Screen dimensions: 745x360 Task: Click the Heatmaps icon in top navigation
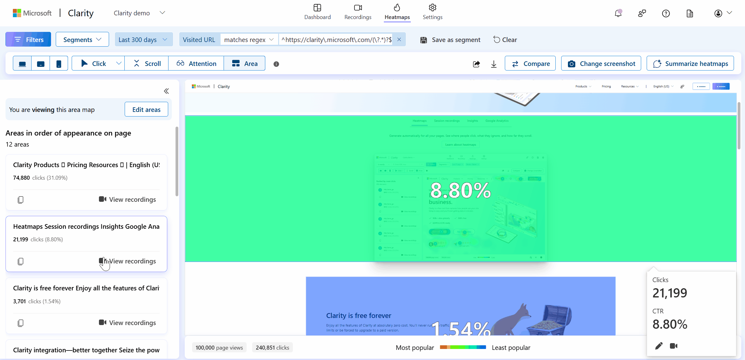(397, 8)
